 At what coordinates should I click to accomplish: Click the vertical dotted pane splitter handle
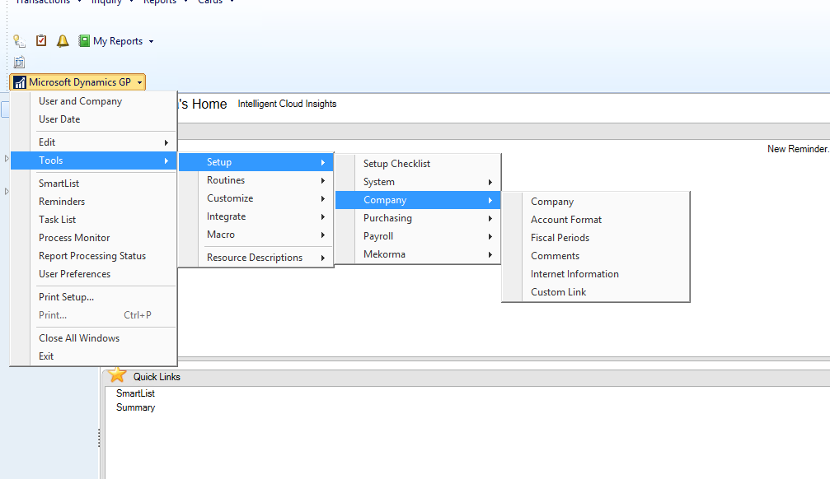pyautogui.click(x=99, y=439)
